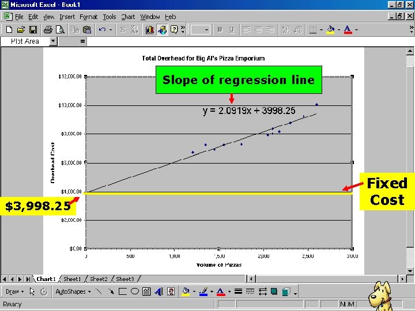
Task: Switch to the Sheet3 tab
Action: tap(125, 279)
